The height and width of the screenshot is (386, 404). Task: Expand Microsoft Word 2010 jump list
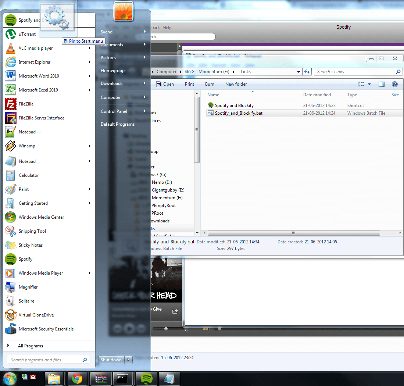tap(89, 76)
